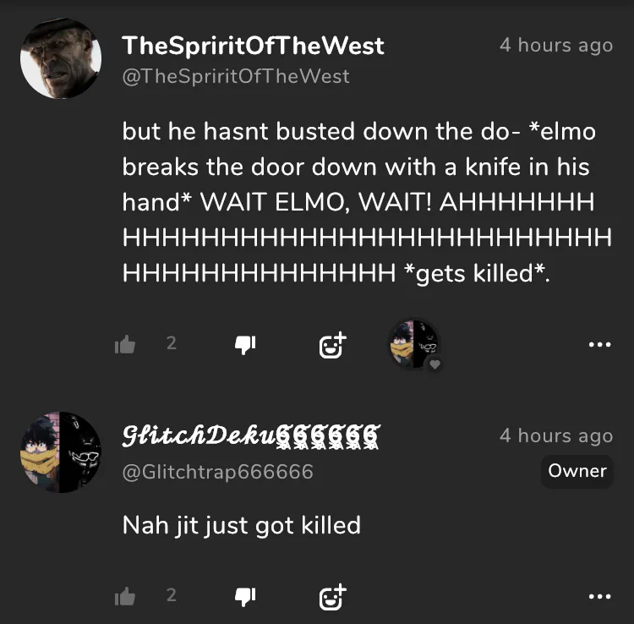634x624 pixels.
Task: Click the "Nah jit just got killed" text
Action: (241, 525)
